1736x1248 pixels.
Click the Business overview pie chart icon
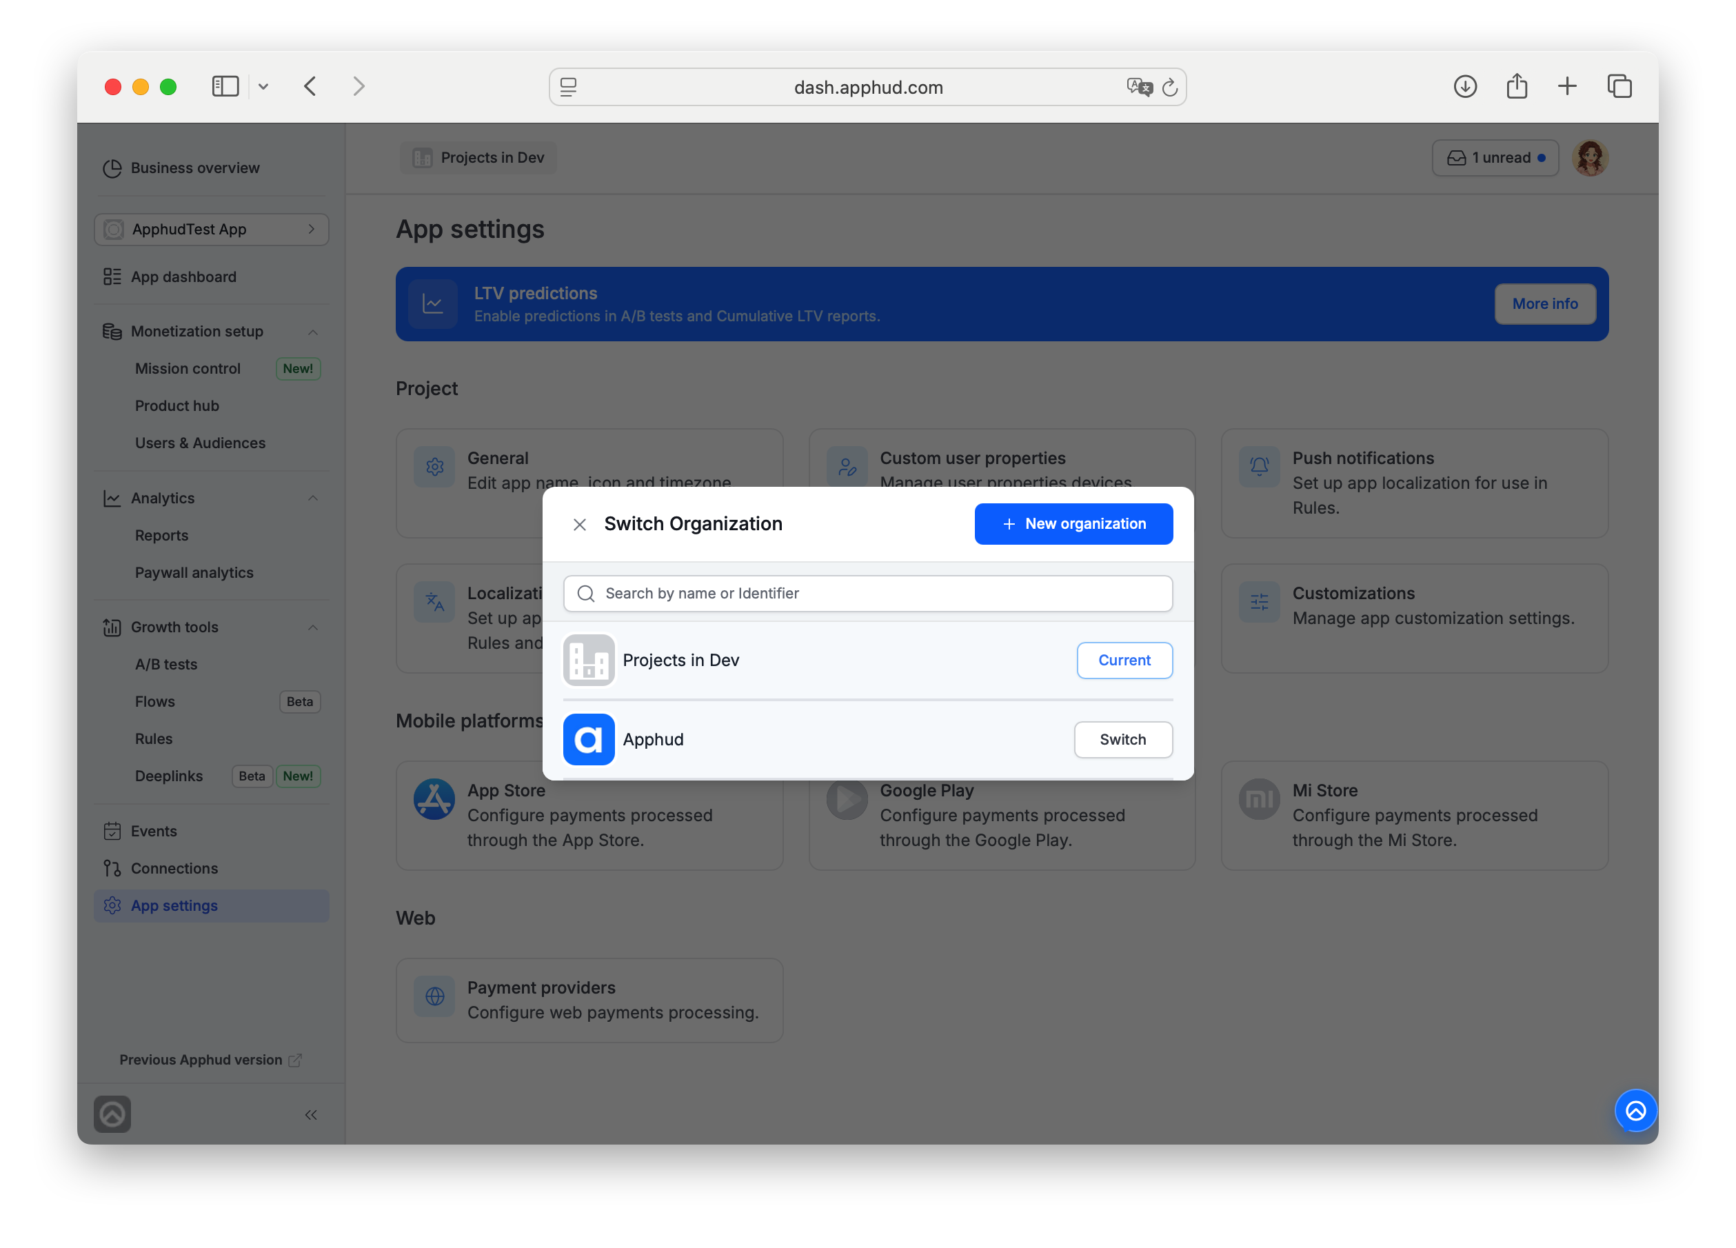pyautogui.click(x=112, y=168)
